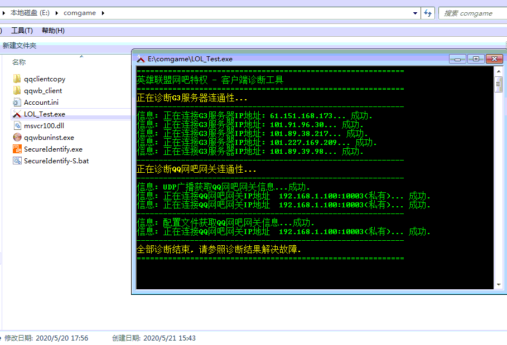Image resolution: width=507 pixels, height=345 pixels.
Task: Maximize the LOL_Test.exe console window
Action: [476, 59]
